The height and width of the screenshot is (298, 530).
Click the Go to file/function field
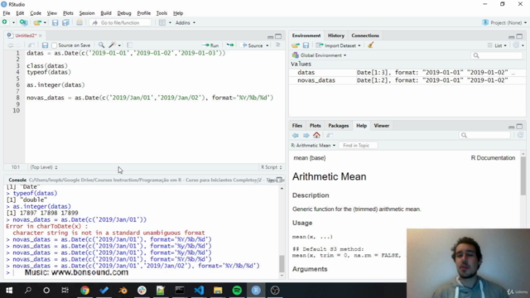point(120,22)
